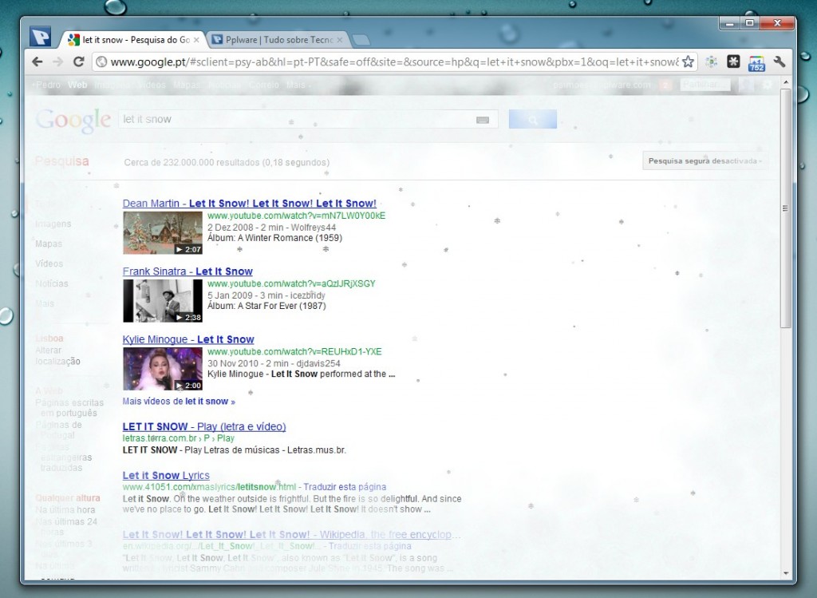Open the on-screen keyboard icon in the search box
Screen dimensions: 817x598
(x=483, y=120)
